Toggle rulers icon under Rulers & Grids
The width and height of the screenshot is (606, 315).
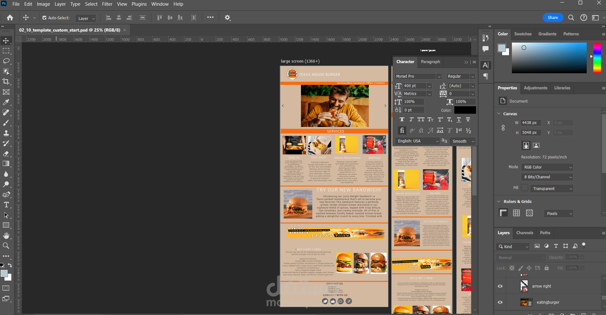point(503,213)
